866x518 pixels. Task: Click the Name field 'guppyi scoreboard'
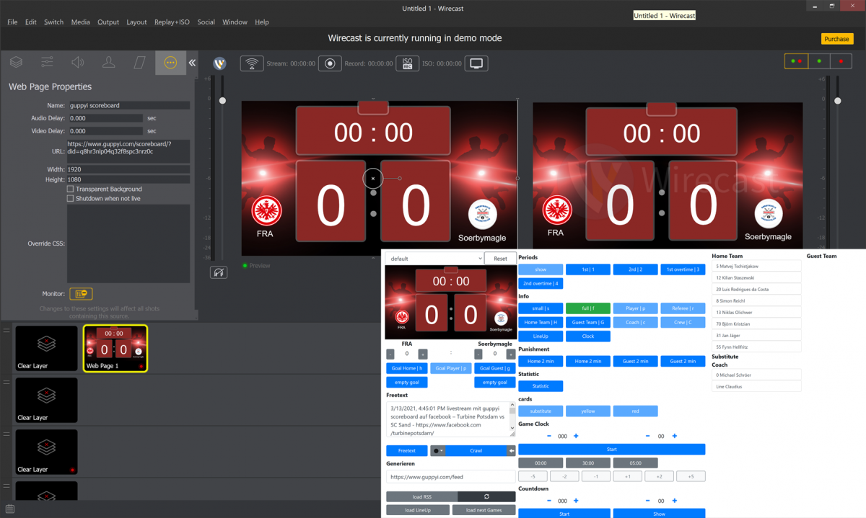pyautogui.click(x=128, y=105)
